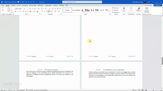Adjust the zoom slider in status bar
163x91 pixels.
[x=153, y=90]
